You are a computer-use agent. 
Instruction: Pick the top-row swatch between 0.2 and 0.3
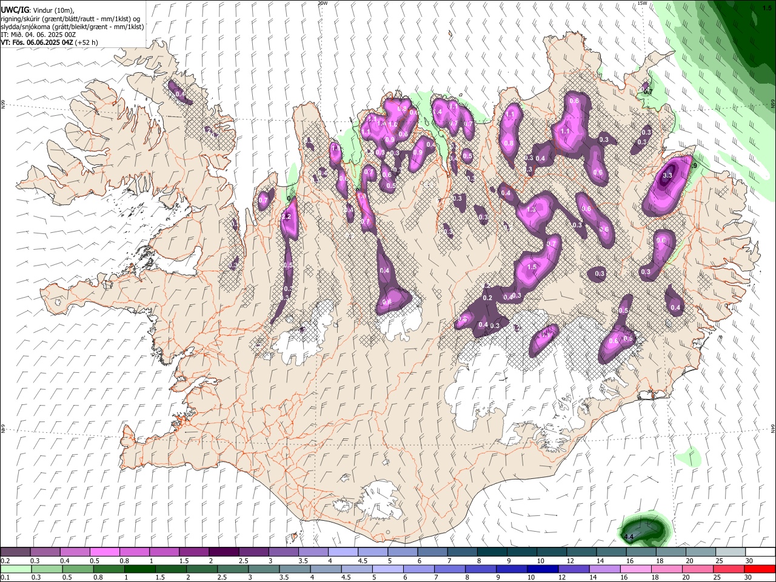(x=15, y=552)
